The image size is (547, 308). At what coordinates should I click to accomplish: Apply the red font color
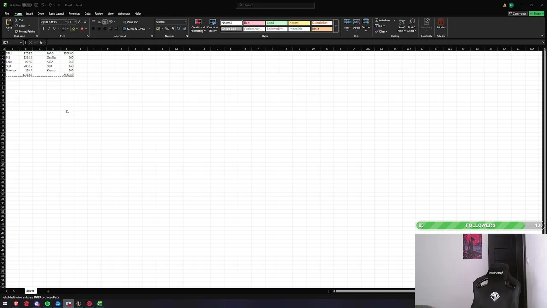pos(82,29)
